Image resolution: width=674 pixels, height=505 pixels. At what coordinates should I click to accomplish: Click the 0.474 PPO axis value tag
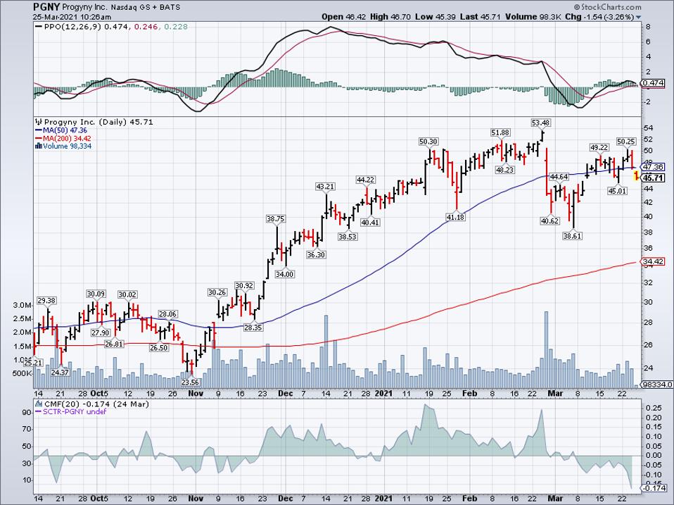click(653, 83)
